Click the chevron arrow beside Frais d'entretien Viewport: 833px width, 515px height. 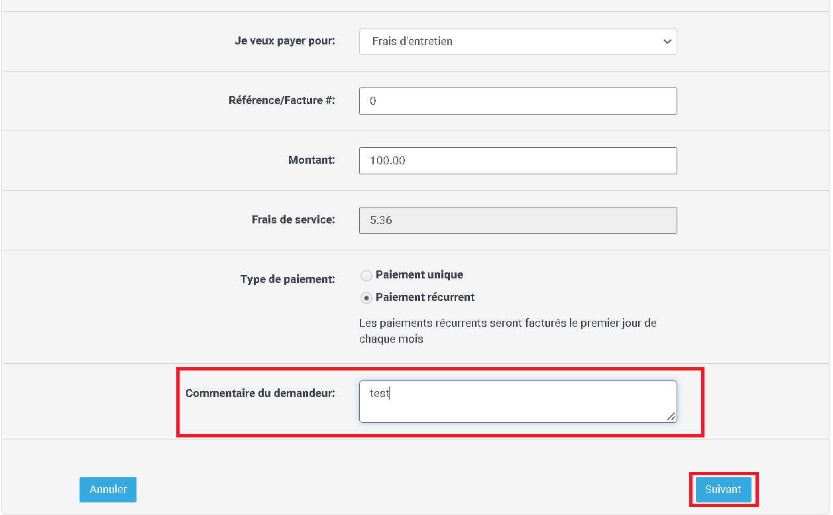(667, 42)
